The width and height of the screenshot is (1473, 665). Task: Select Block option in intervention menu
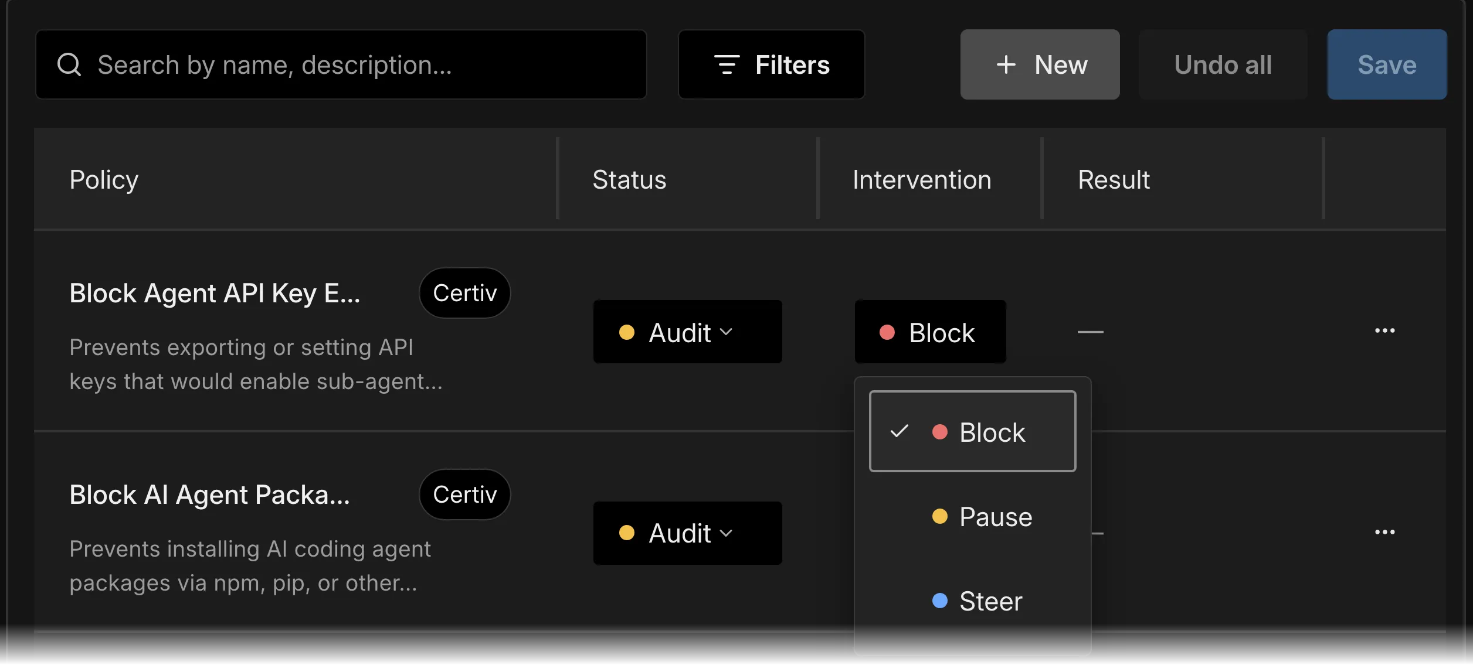pyautogui.click(x=972, y=432)
